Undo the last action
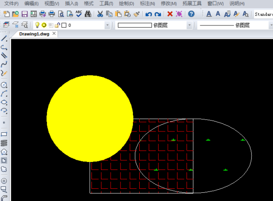 tap(148, 14)
